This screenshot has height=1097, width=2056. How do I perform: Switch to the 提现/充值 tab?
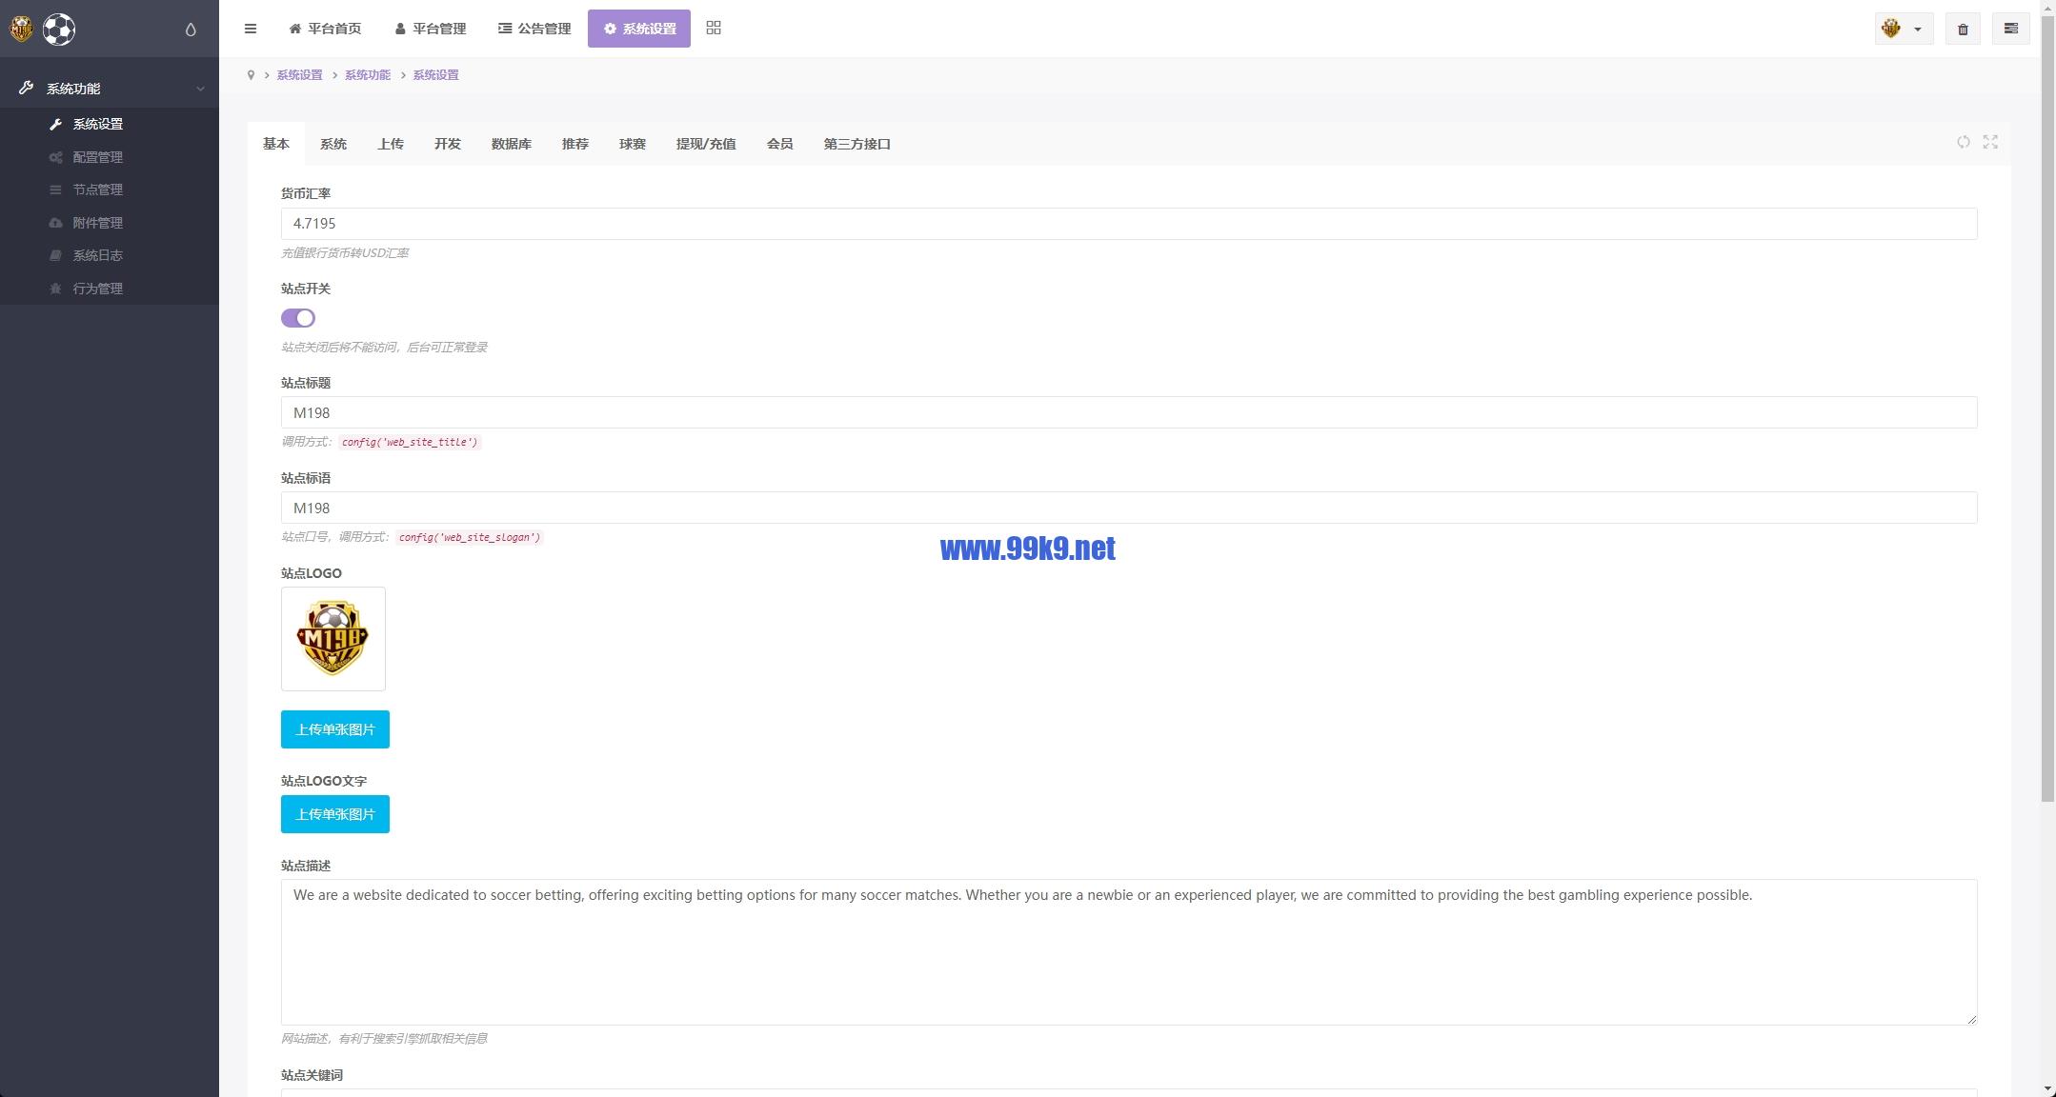tap(706, 144)
